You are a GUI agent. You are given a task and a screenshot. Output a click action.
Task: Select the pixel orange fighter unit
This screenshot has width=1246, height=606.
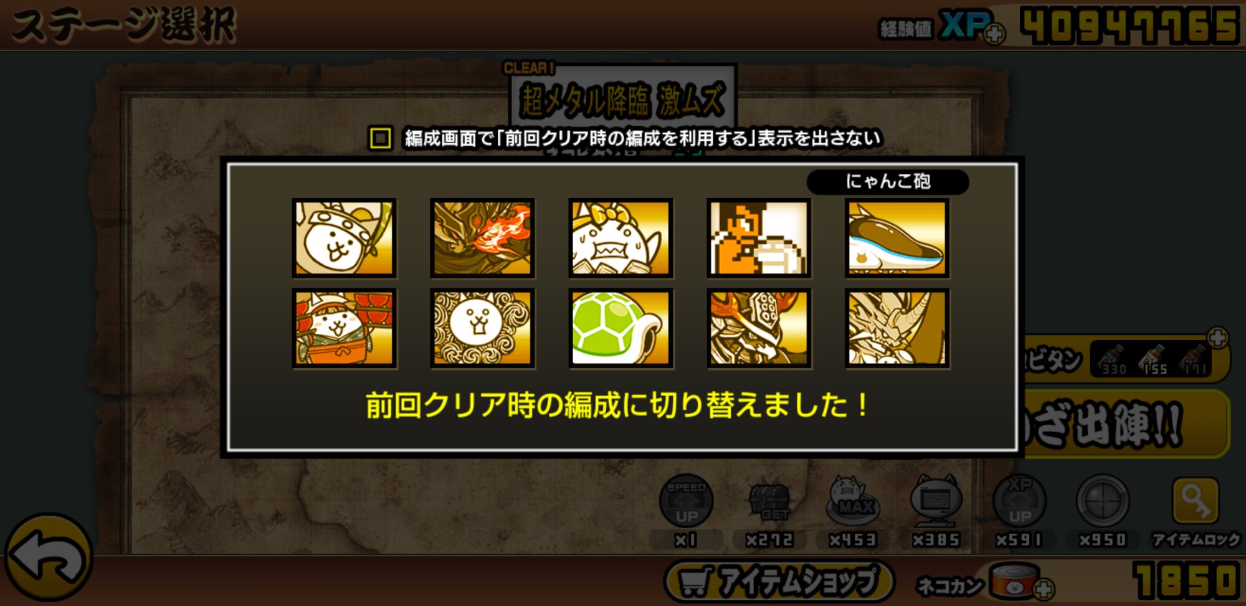tap(759, 239)
